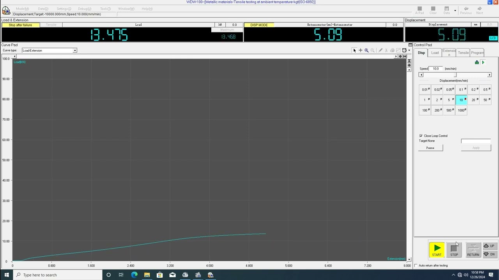Set displacement speed to 0.05 mm/min
The height and width of the screenshot is (280, 499).
pyautogui.click(x=449, y=89)
